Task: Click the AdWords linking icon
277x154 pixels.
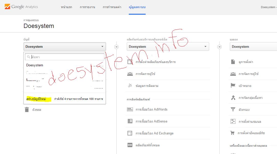Action: point(130,109)
